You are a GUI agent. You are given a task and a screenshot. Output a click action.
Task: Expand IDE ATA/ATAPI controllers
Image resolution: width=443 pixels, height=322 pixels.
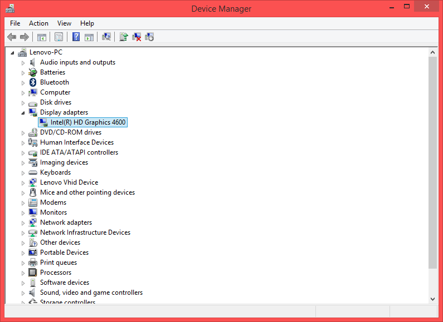(23, 153)
